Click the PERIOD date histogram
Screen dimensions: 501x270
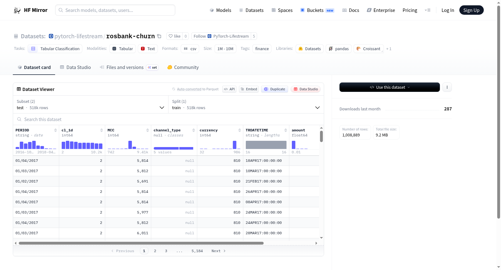(x=36, y=145)
